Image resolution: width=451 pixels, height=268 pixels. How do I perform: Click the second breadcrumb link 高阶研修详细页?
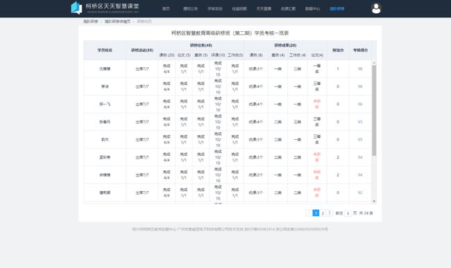(117, 21)
